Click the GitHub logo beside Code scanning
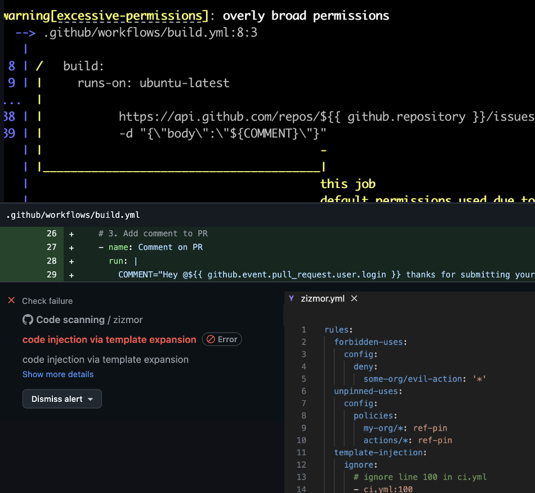This screenshot has height=493, width=535. coord(28,320)
